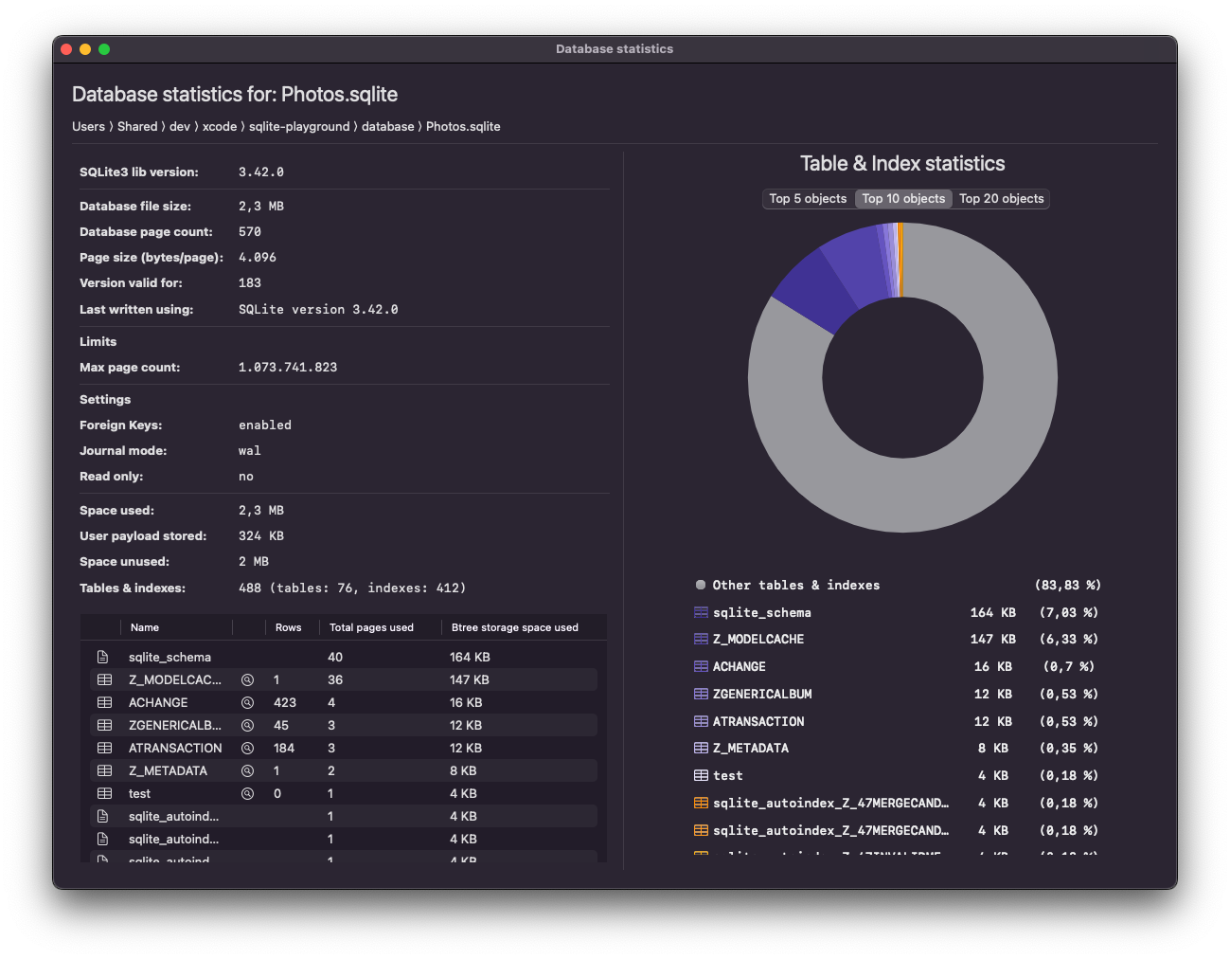Click the SQLite3 lib version value 3.42.0
This screenshot has height=959, width=1230.
[261, 172]
